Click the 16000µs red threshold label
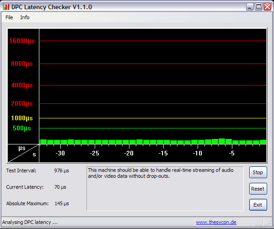The width and height of the screenshot is (274, 229). point(22,41)
